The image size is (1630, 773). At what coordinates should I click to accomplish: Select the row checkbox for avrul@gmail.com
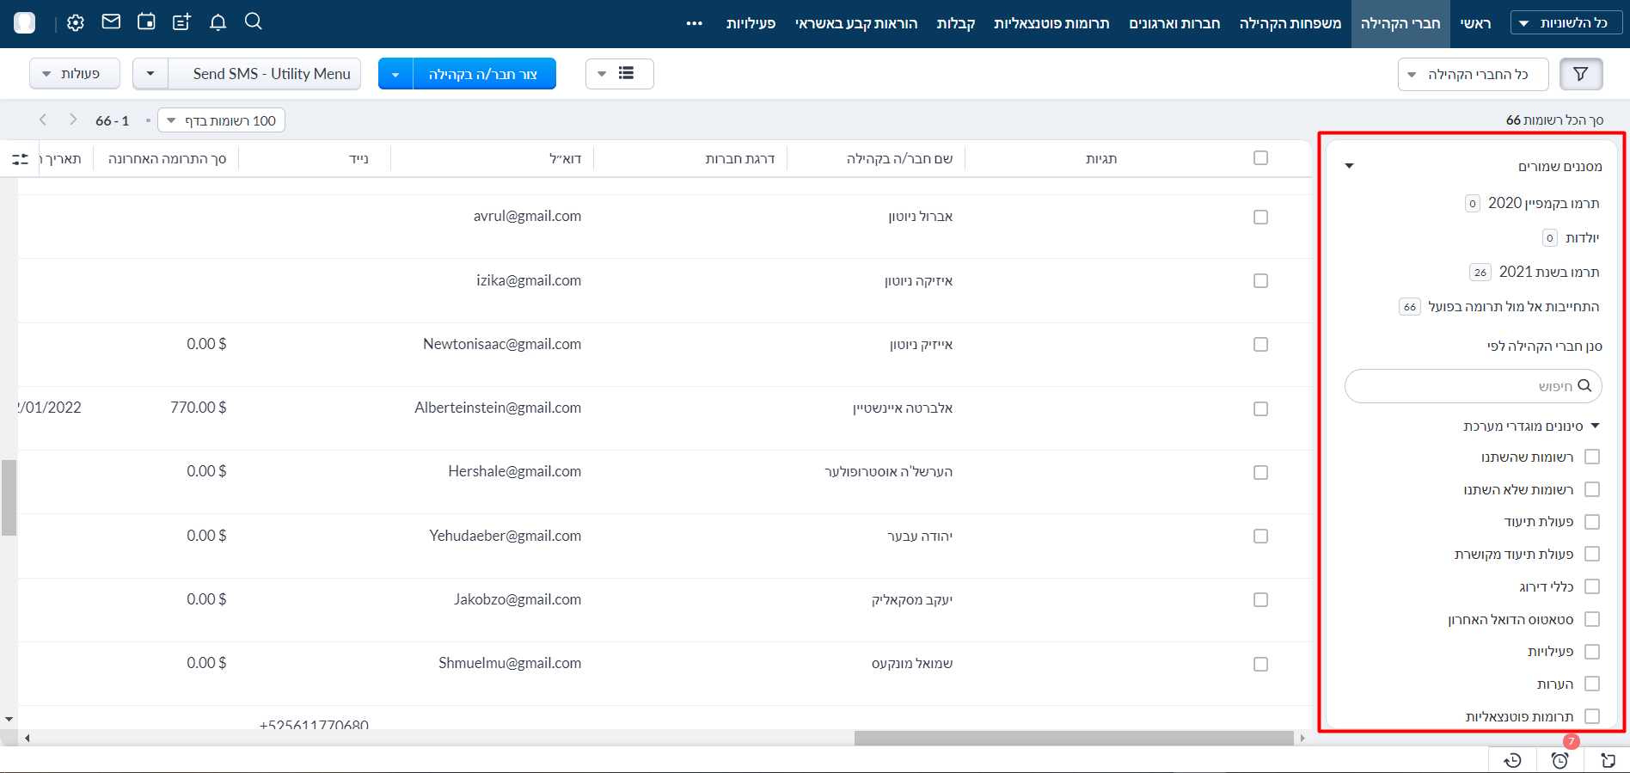tap(1260, 217)
